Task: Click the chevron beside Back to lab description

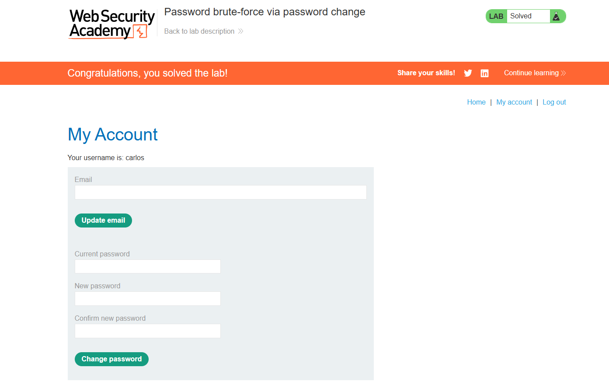Action: pos(240,31)
